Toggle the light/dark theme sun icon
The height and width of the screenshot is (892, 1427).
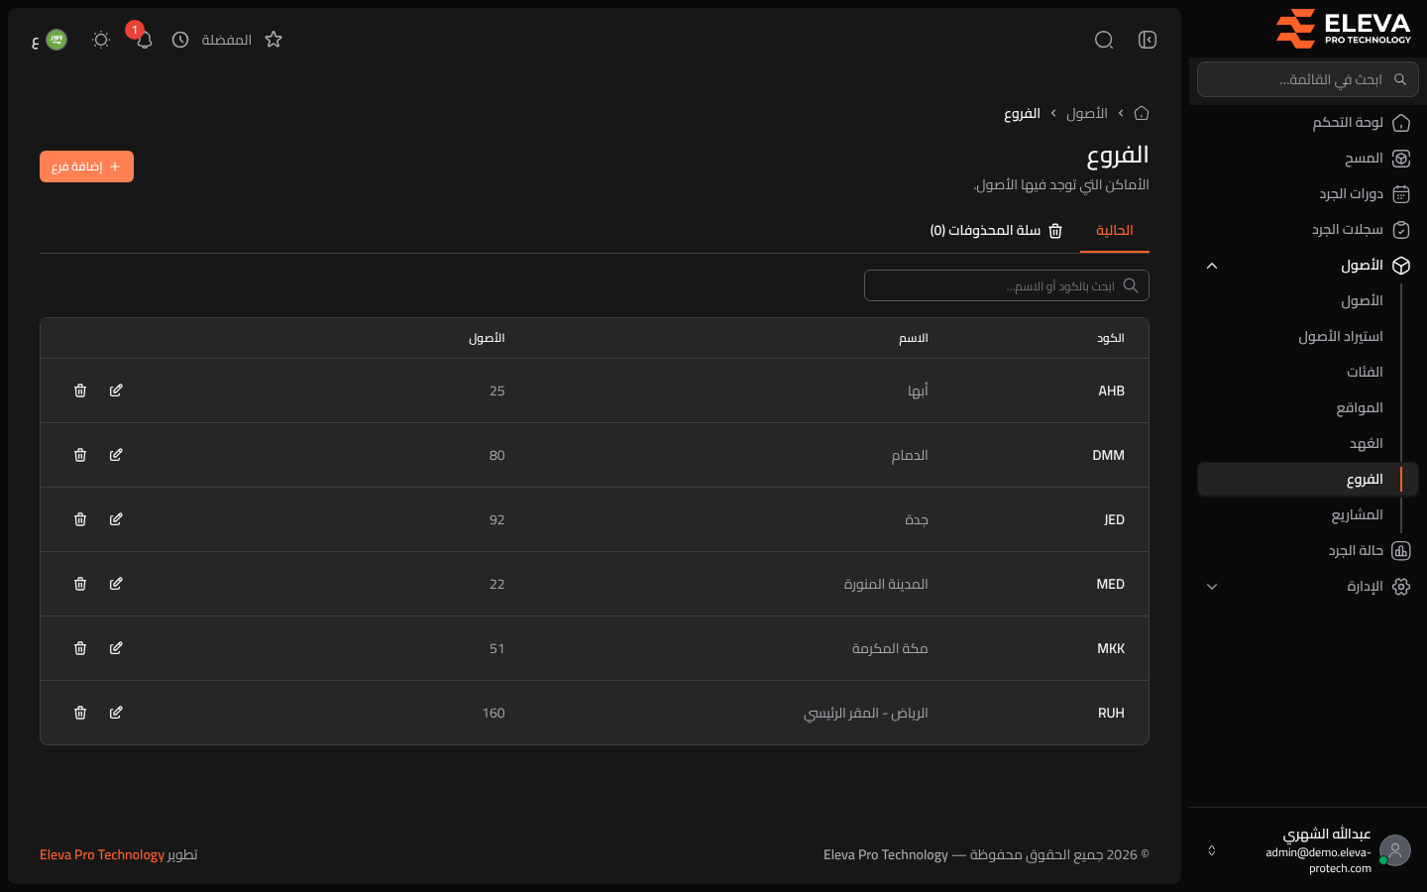(x=101, y=40)
